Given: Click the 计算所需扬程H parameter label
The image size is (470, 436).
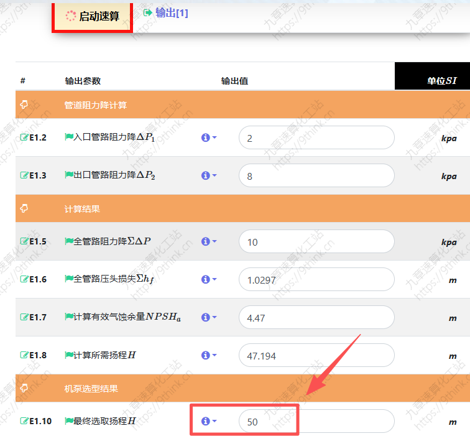Looking at the screenshot, I should [x=104, y=355].
